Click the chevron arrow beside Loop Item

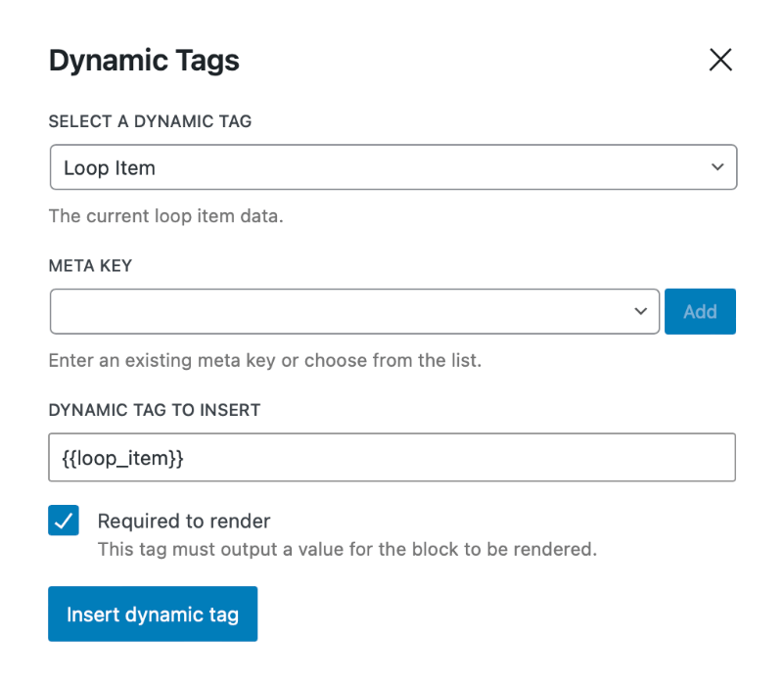[717, 167]
